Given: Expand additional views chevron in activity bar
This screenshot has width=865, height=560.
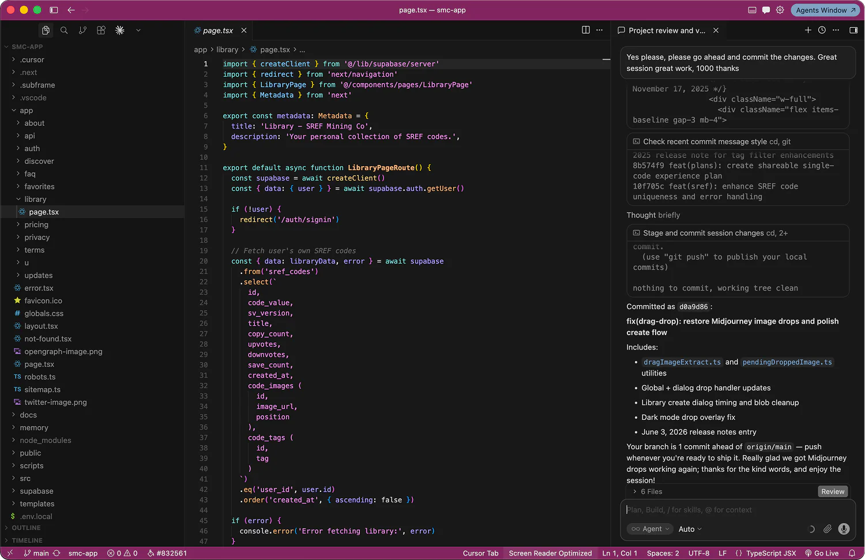Looking at the screenshot, I should [x=138, y=30].
